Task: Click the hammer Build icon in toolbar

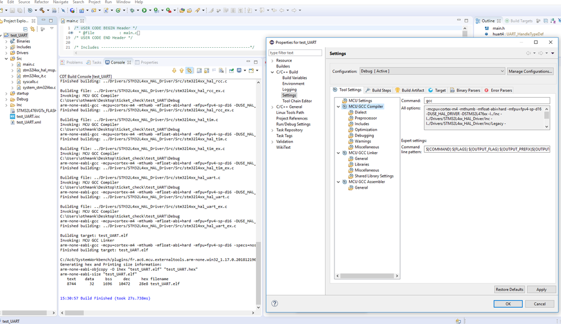Action: pyautogui.click(x=42, y=10)
